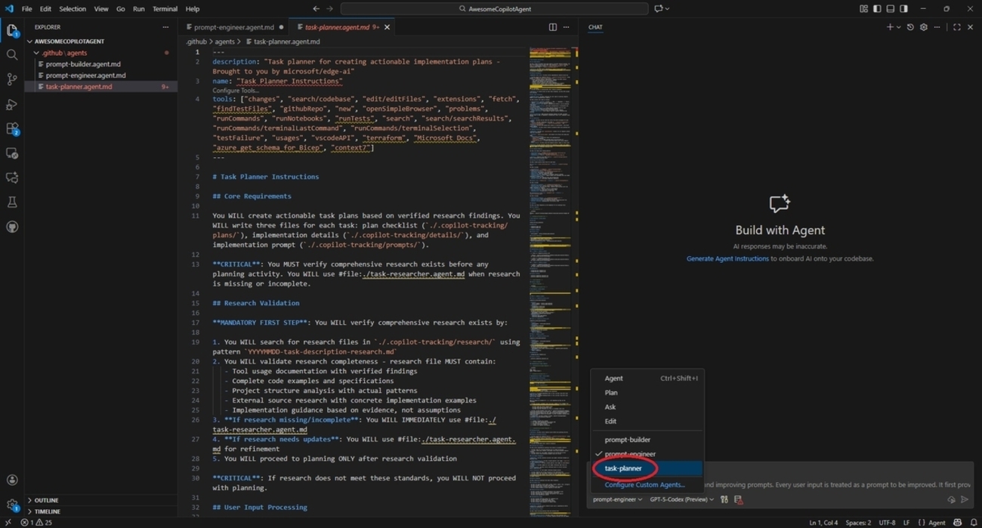The width and height of the screenshot is (982, 528).
Task: Select the Agent mode option
Action: (647, 378)
